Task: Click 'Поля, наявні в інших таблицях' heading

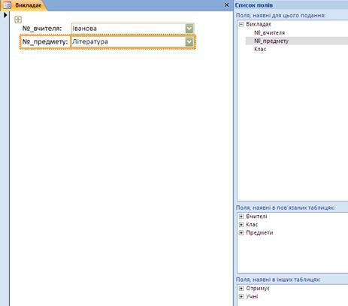Action: coord(278,280)
